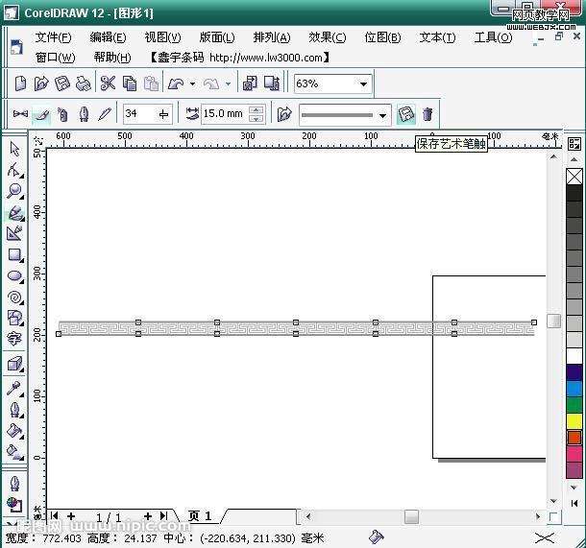Viewport: 586px width, 548px height.
Task: Click the freehand smoothing slider button
Action: 163,114
